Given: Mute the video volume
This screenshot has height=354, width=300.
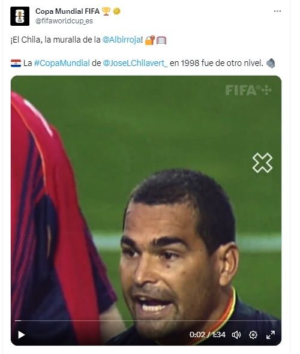Looking at the screenshot, I should [x=236, y=335].
